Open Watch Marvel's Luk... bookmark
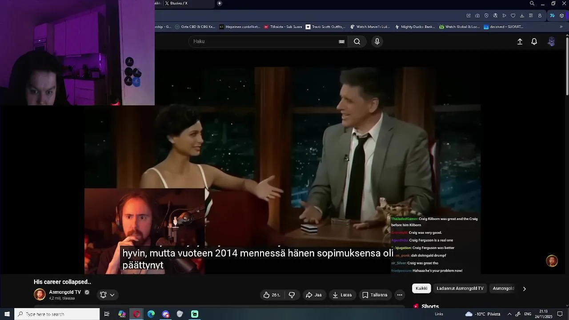Image resolution: width=569 pixels, height=320 pixels. (370, 27)
